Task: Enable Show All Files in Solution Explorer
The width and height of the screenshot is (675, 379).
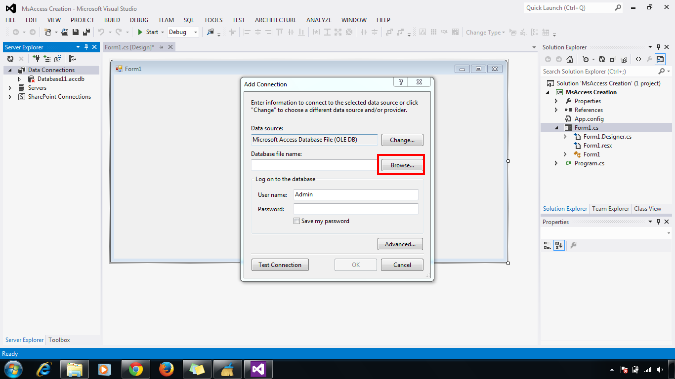Action: (x=624, y=59)
